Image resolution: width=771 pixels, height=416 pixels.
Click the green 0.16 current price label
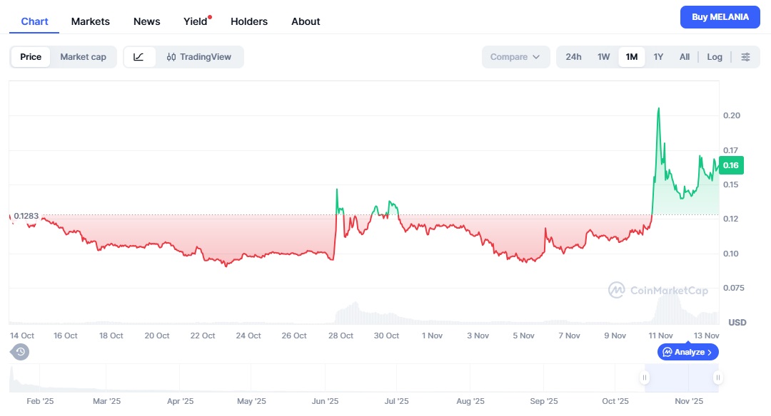coord(731,165)
